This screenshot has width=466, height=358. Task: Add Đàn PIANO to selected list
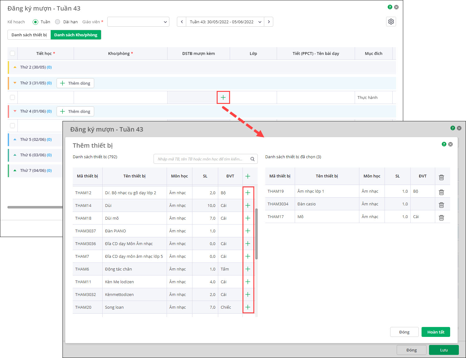(248, 231)
